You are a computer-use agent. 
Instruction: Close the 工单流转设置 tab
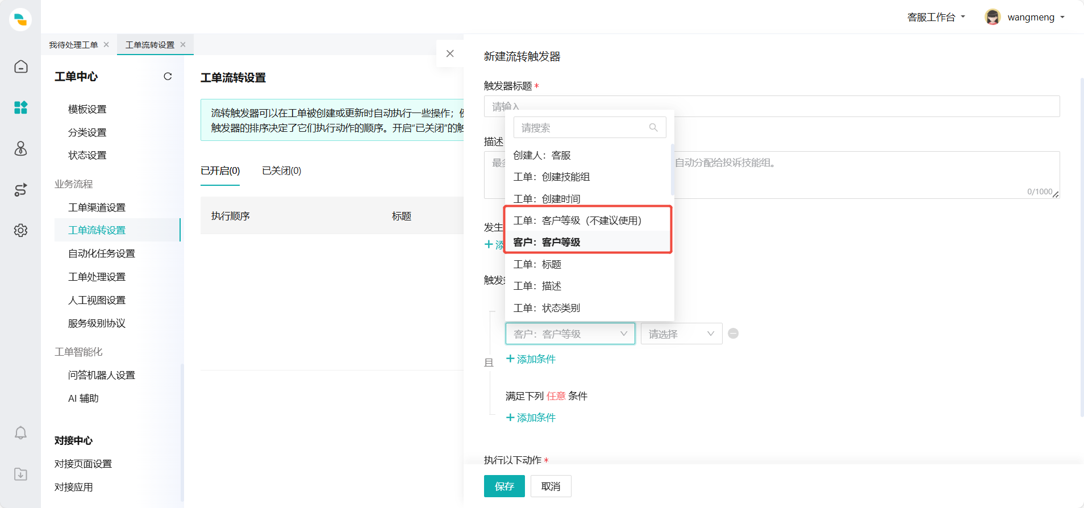point(183,44)
